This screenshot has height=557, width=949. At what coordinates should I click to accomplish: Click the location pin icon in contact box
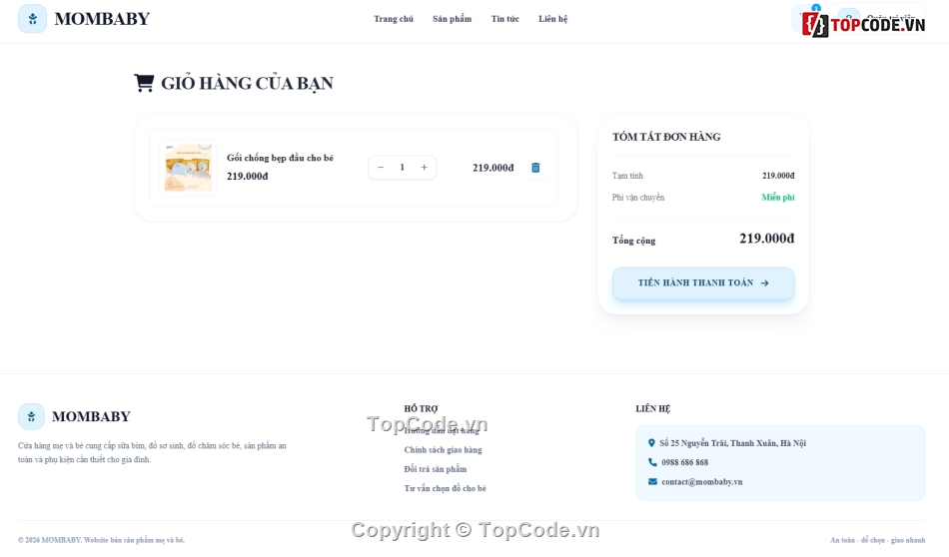652,443
